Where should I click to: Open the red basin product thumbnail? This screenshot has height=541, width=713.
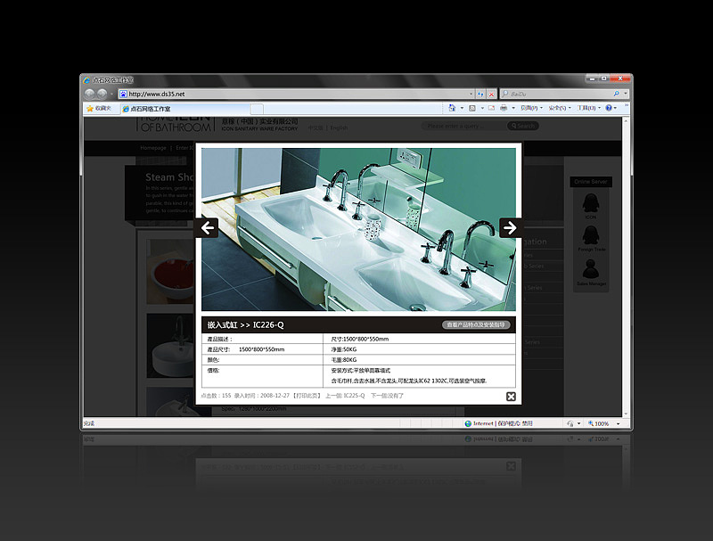171,272
